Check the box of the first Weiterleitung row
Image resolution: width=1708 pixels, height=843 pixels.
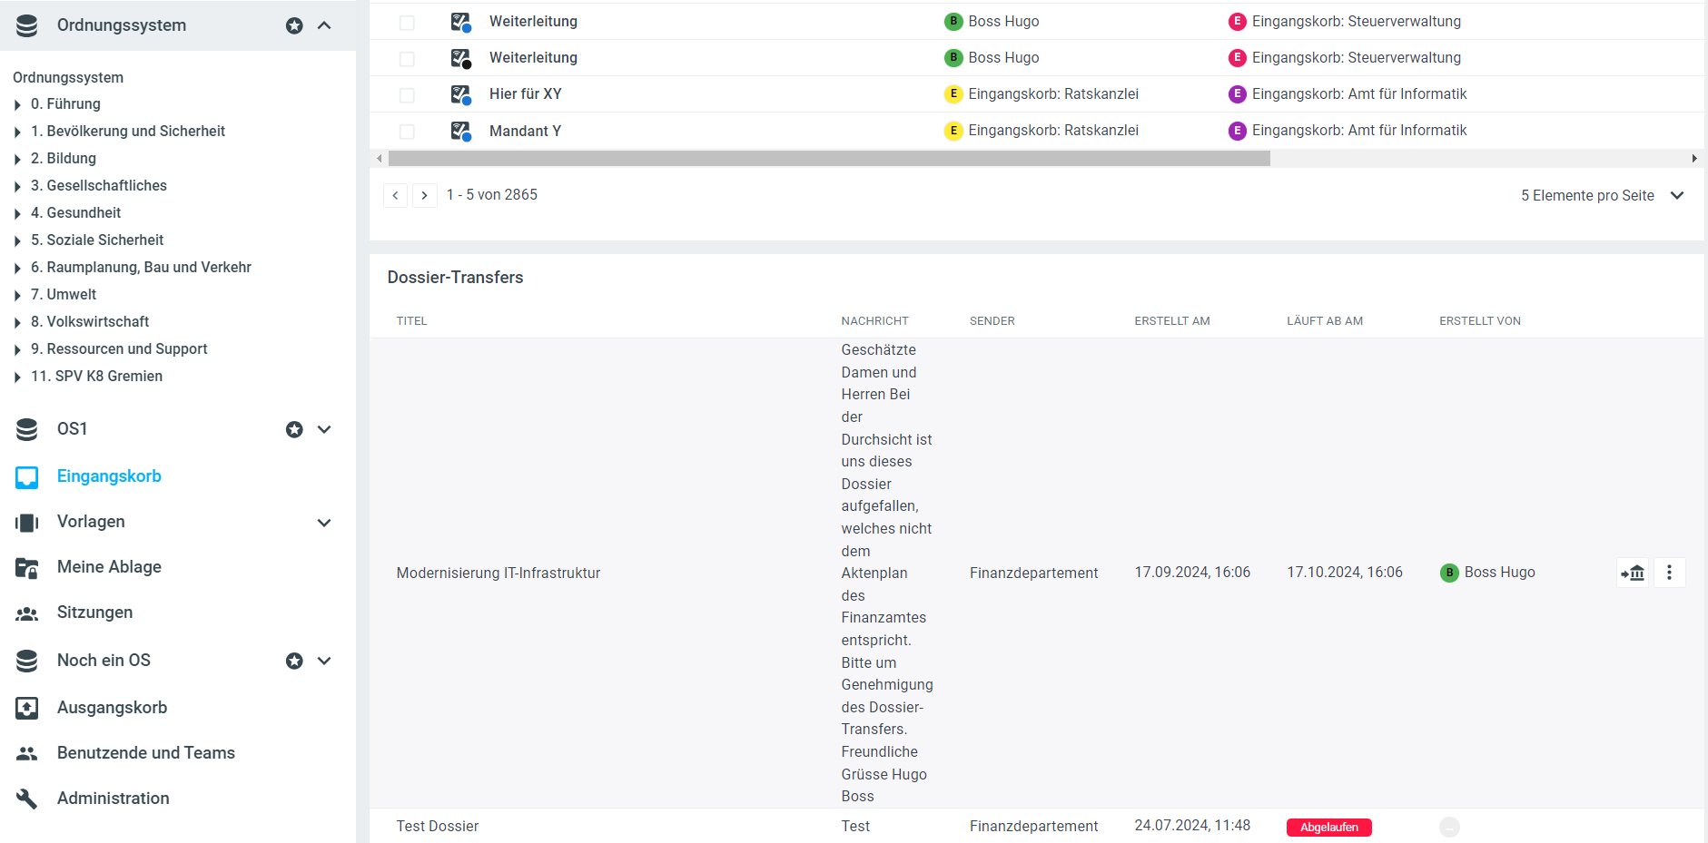pos(407,23)
